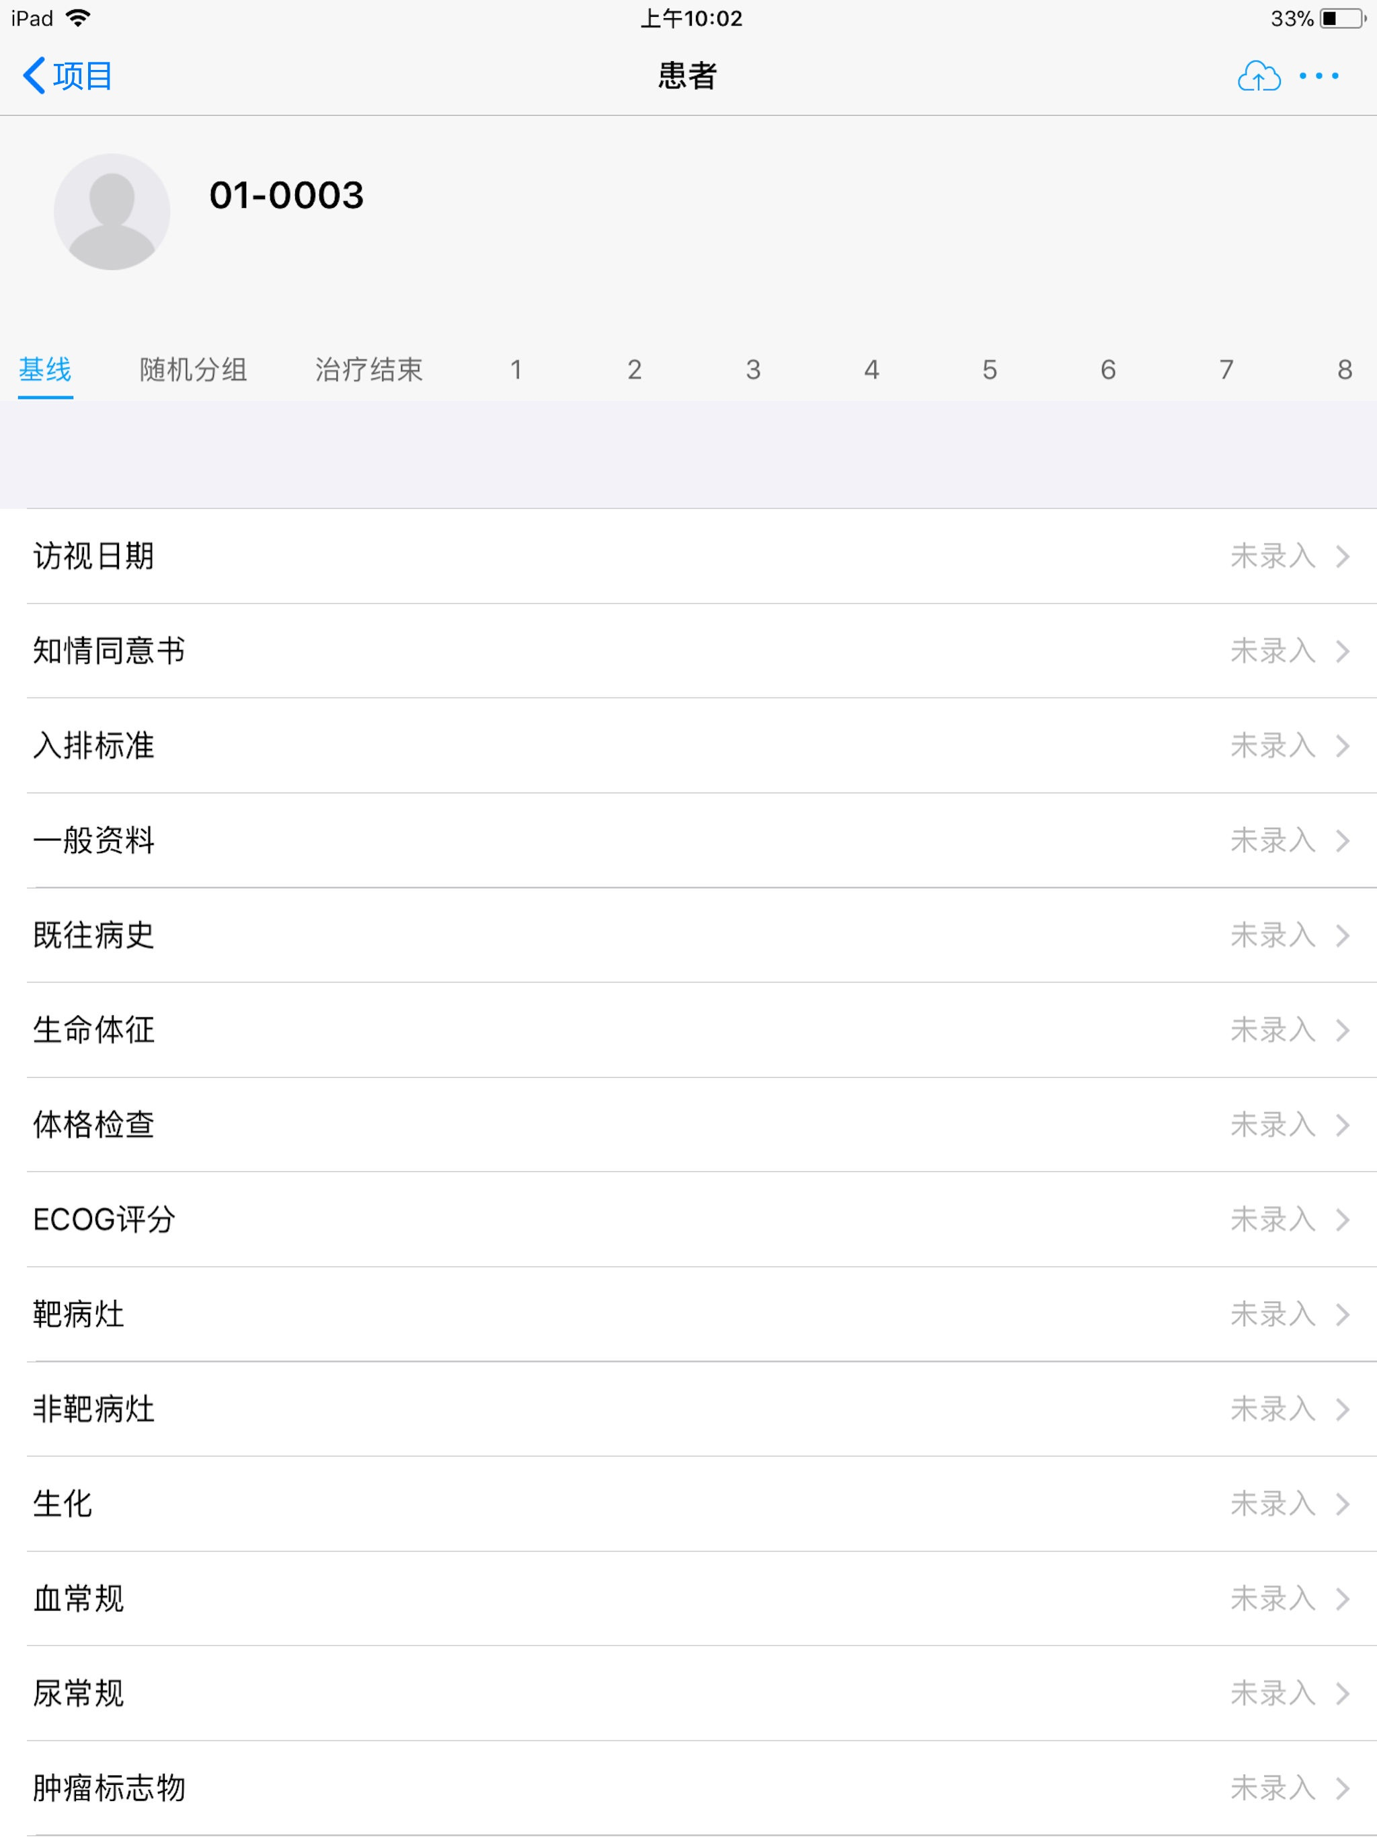Open the 非靶病灶 form row
This screenshot has width=1377, height=1838.
pos(688,1408)
